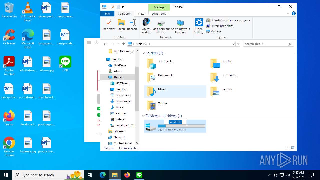Switch to the Computer ribbon tab
Image resolution: width=320 pixels, height=180 pixels.
(124, 14)
